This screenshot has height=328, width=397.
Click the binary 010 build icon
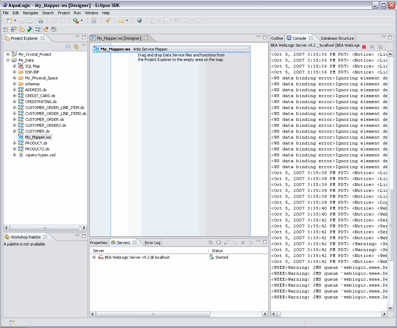[40, 21]
